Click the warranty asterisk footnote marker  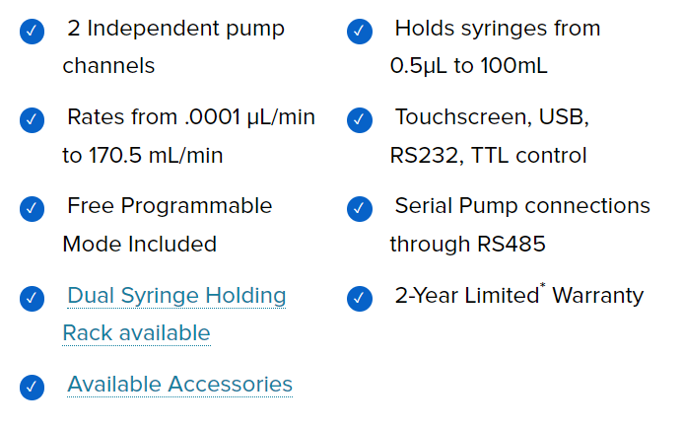(x=542, y=288)
